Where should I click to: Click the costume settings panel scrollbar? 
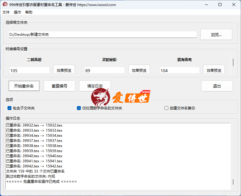tap(233, 63)
